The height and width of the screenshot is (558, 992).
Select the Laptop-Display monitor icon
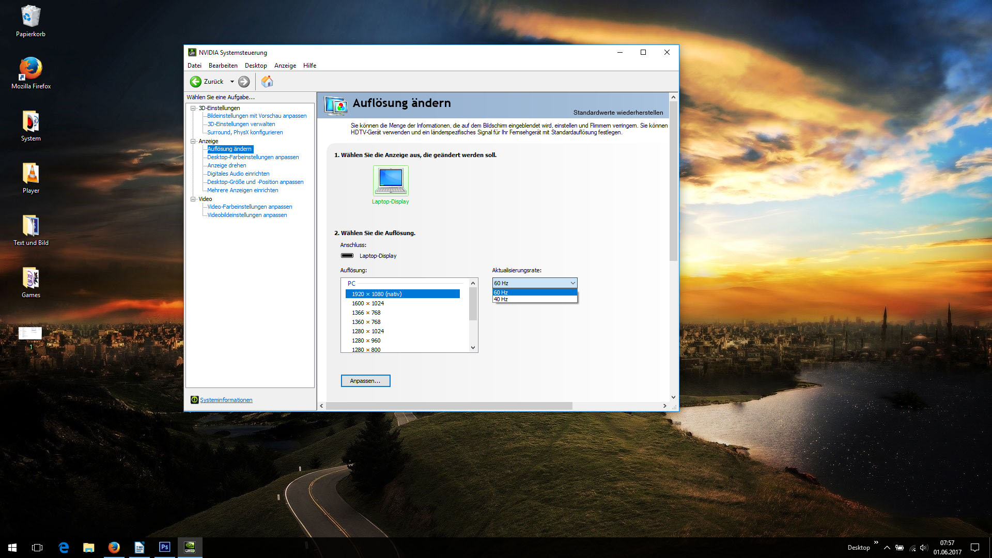tap(391, 180)
